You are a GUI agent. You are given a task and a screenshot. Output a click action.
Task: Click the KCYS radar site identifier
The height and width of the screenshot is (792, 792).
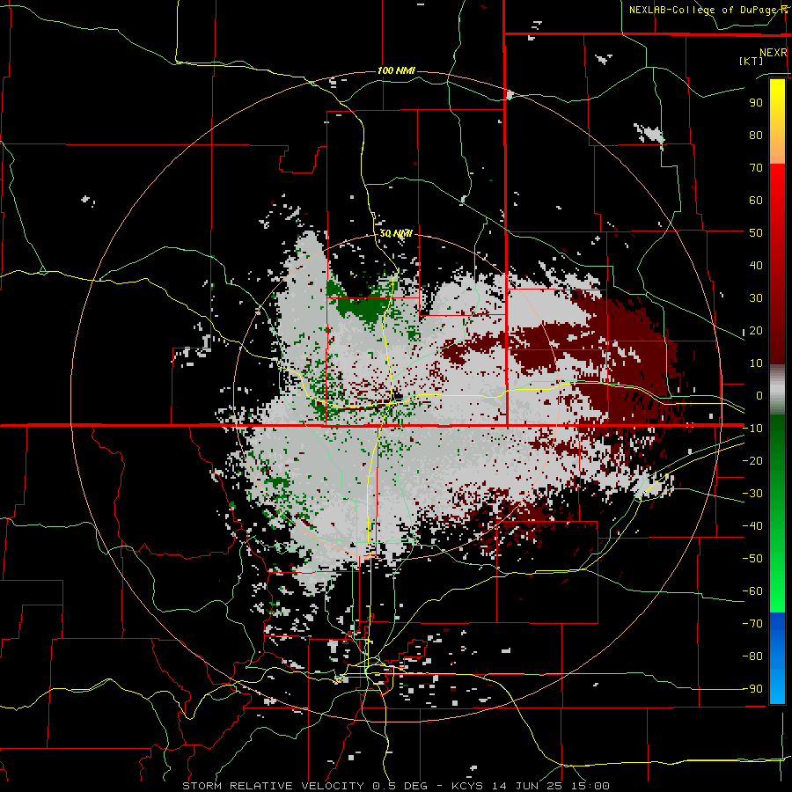tap(467, 786)
